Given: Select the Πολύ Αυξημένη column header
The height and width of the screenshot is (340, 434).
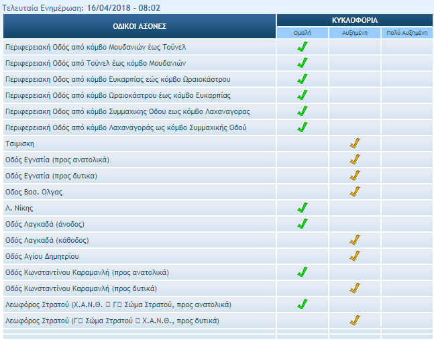Looking at the screenshot, I should click(x=407, y=33).
